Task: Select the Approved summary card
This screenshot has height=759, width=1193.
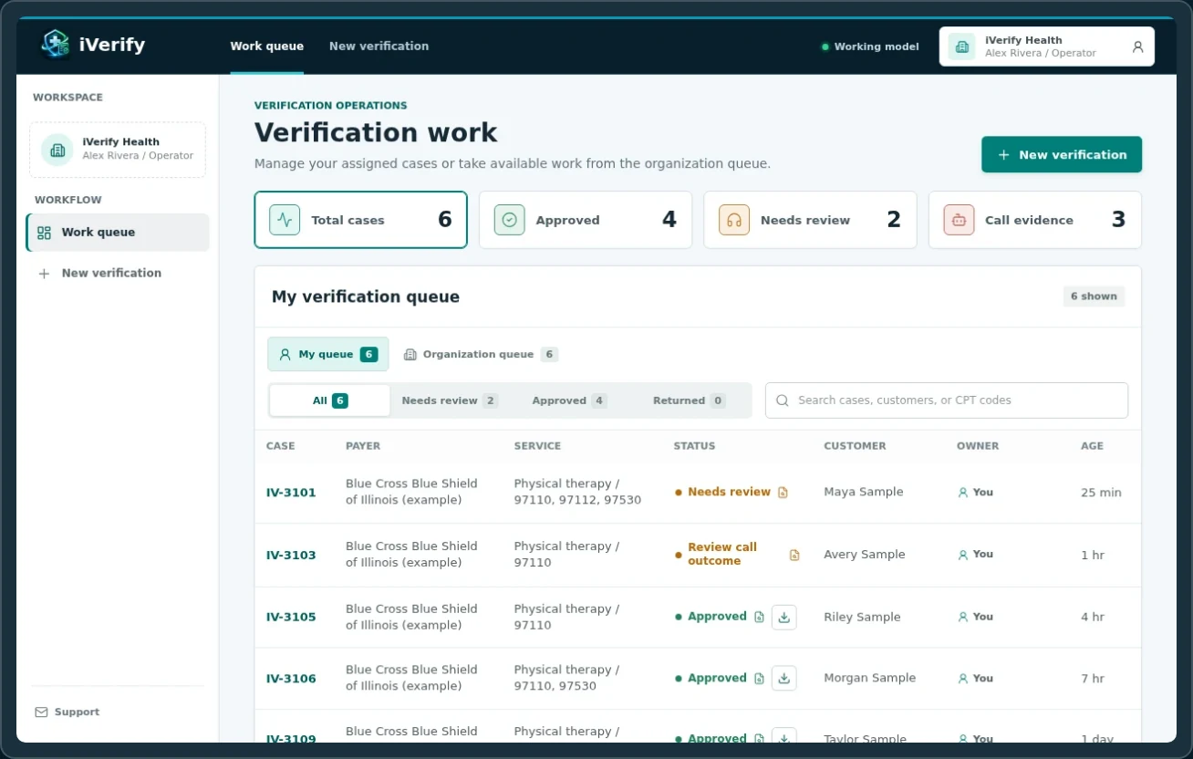Action: tap(586, 220)
